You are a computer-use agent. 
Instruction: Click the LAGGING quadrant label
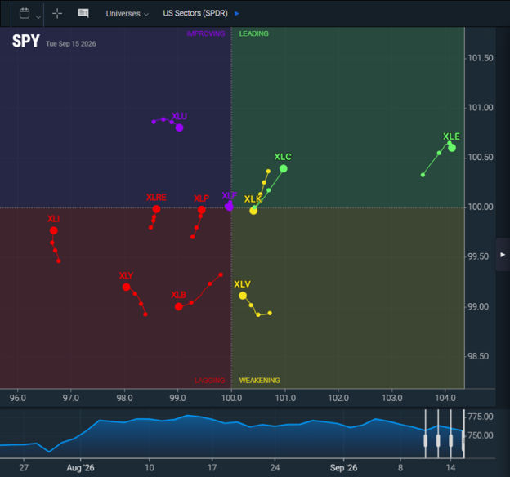(x=210, y=381)
